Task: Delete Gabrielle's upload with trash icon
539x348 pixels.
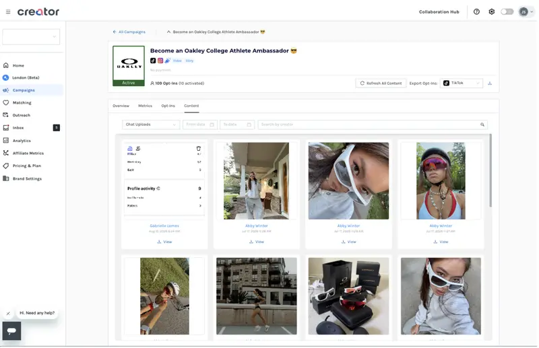Action: [x=198, y=148]
